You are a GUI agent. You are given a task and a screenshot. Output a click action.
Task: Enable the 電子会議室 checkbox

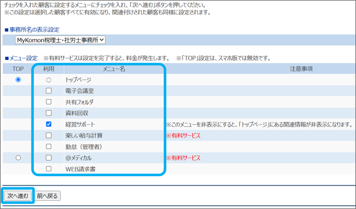48,91
